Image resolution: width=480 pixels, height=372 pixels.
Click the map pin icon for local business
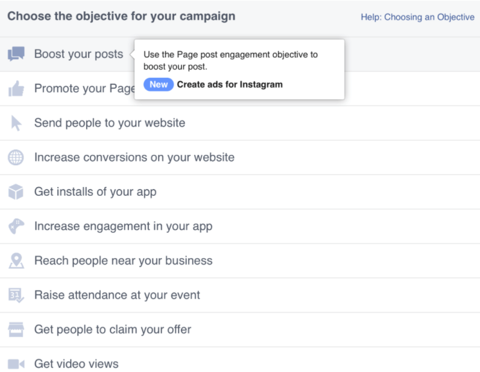click(16, 261)
